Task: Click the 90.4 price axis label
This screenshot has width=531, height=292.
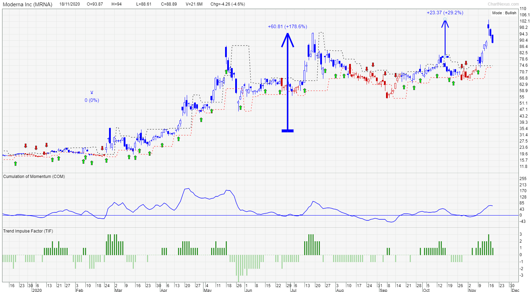Action: click(524, 40)
